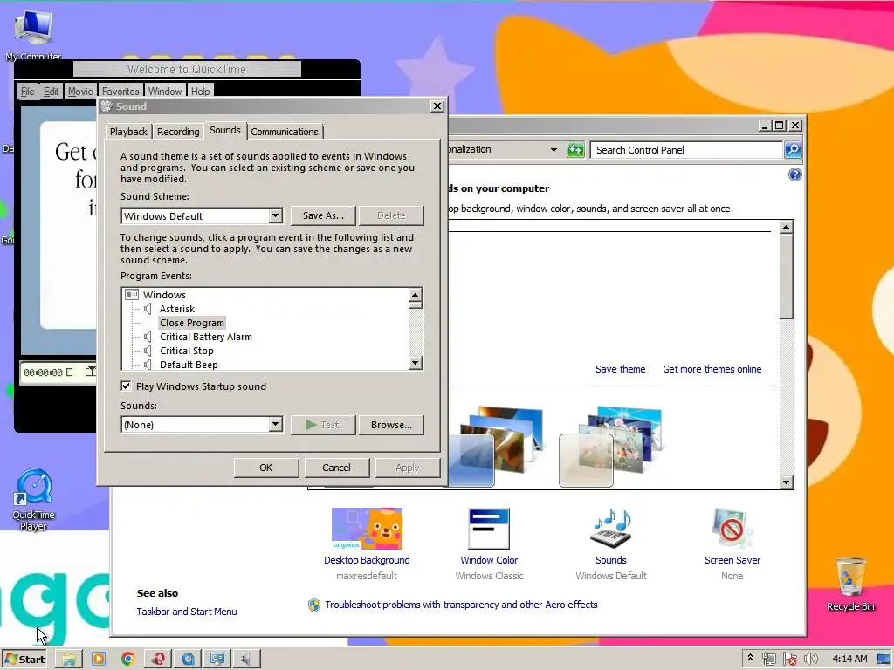
Task: Open the blue Help question-mark icon
Action: (x=794, y=174)
